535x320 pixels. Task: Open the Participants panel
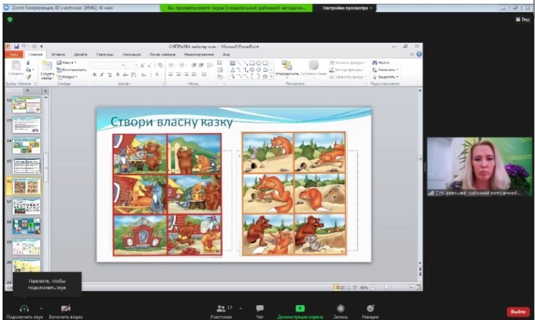pyautogui.click(x=221, y=308)
